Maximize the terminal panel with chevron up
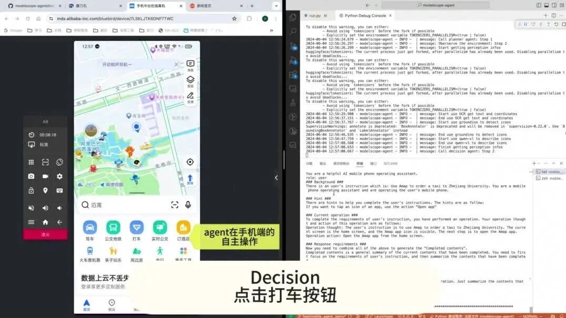The width and height of the screenshot is (566, 318). pyautogui.click(x=553, y=163)
